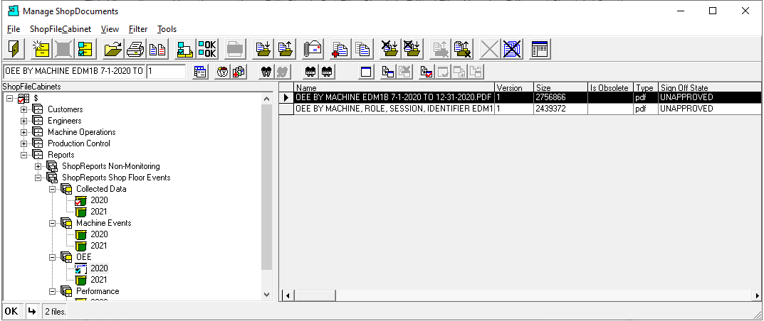The image size is (764, 321).
Task: Click the blank window icon
Action: [x=366, y=72]
